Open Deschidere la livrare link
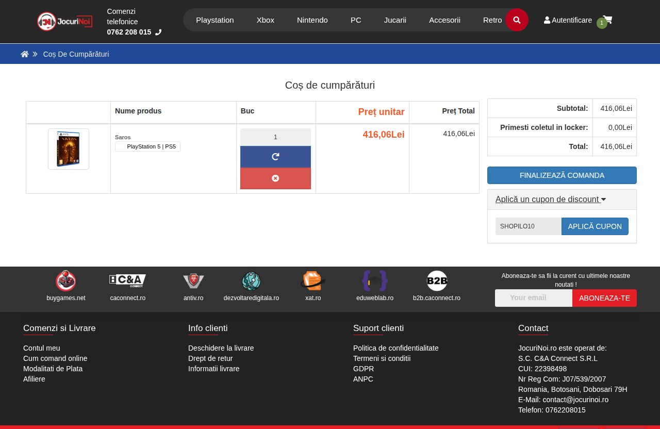 tap(221, 348)
